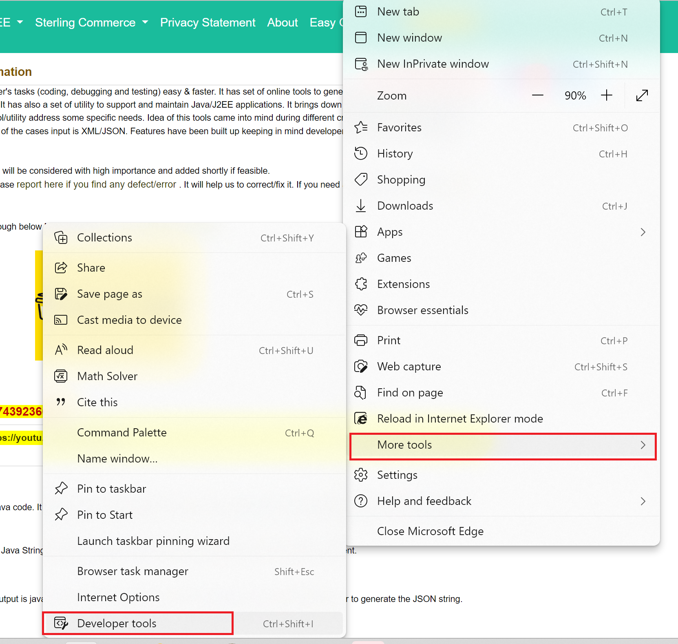Click the New InPrivate window icon
This screenshot has width=678, height=644.
[361, 64]
